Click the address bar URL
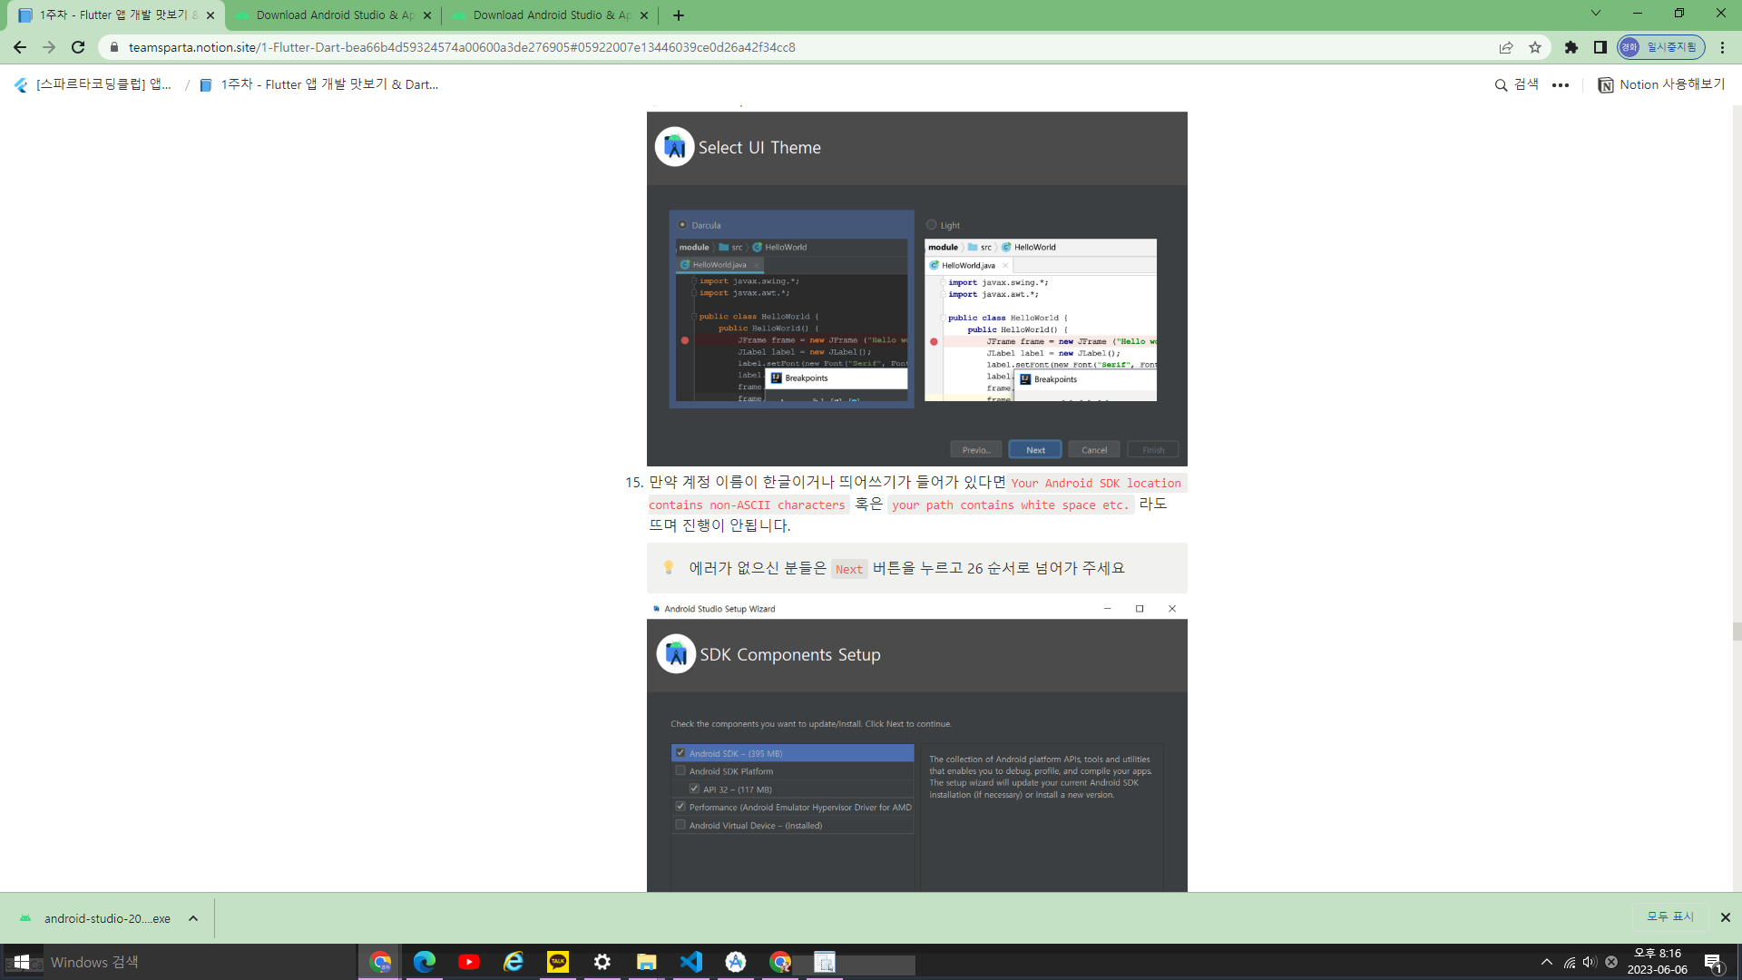 click(x=462, y=47)
